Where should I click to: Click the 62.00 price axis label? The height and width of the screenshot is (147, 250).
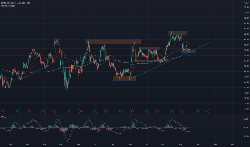[x=246, y=34]
